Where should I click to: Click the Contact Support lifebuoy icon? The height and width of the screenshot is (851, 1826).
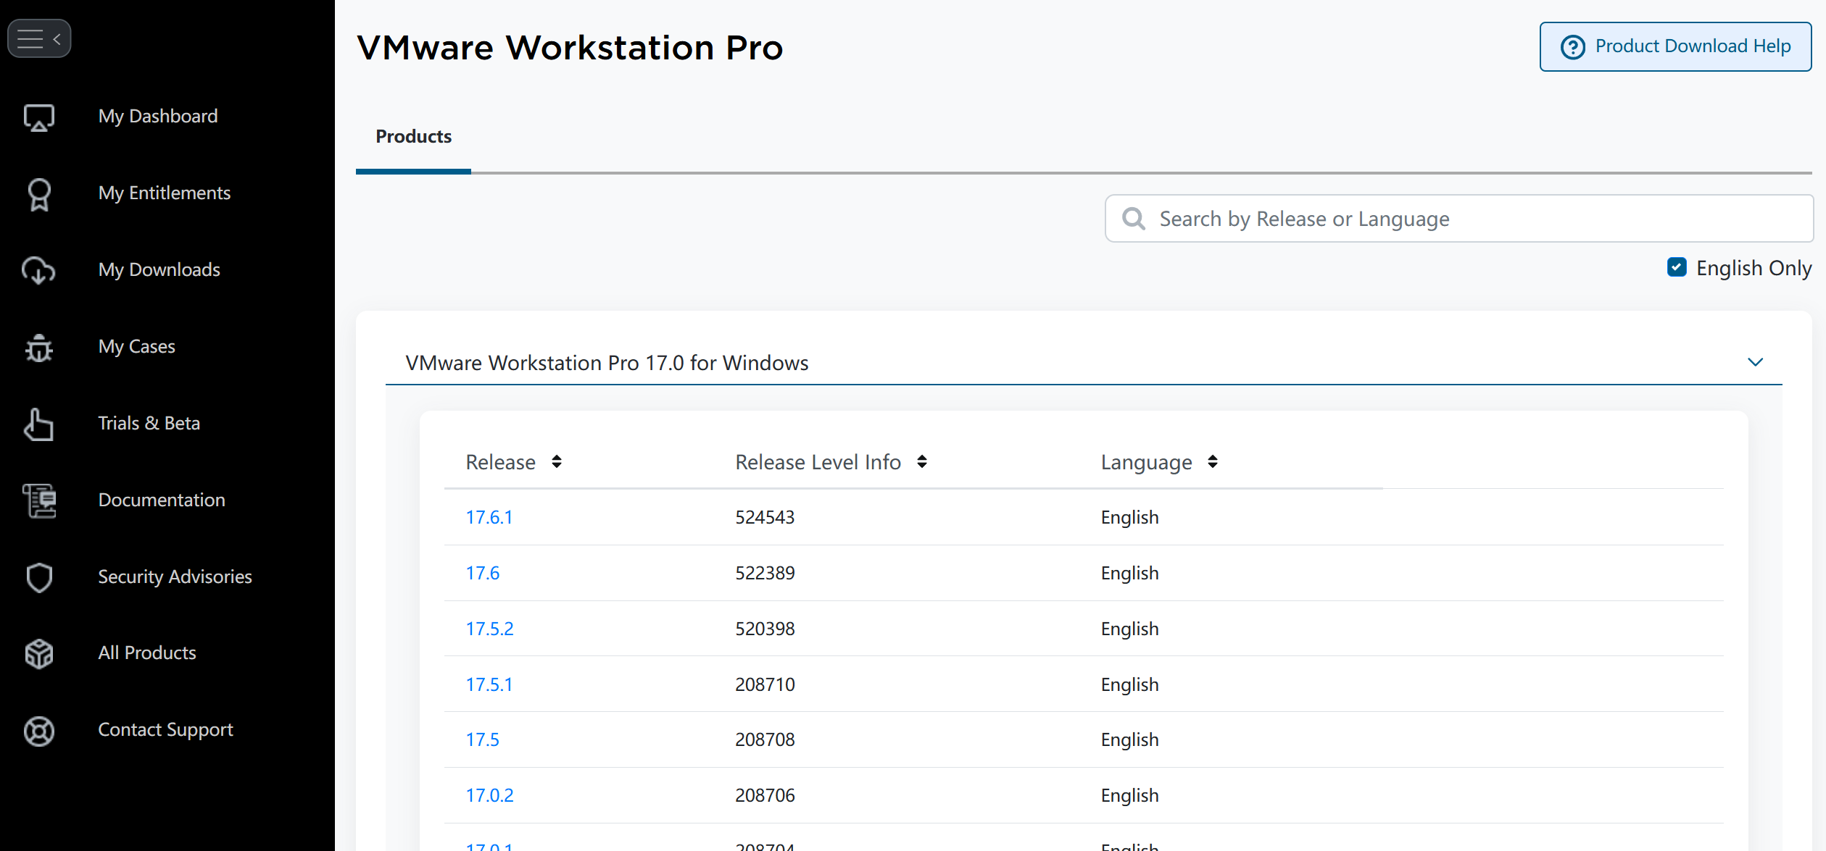point(39,731)
